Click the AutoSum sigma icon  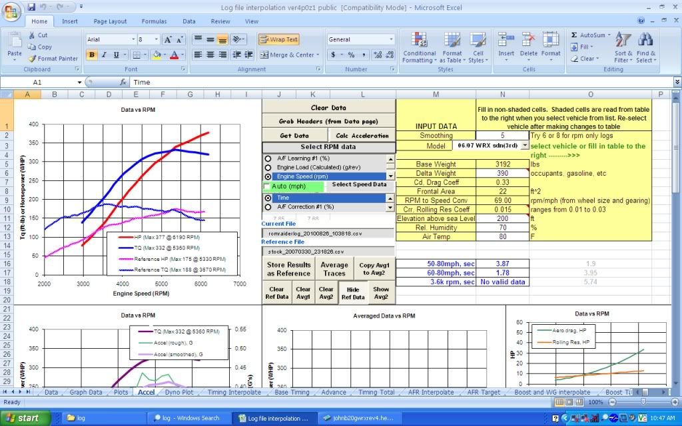point(574,35)
